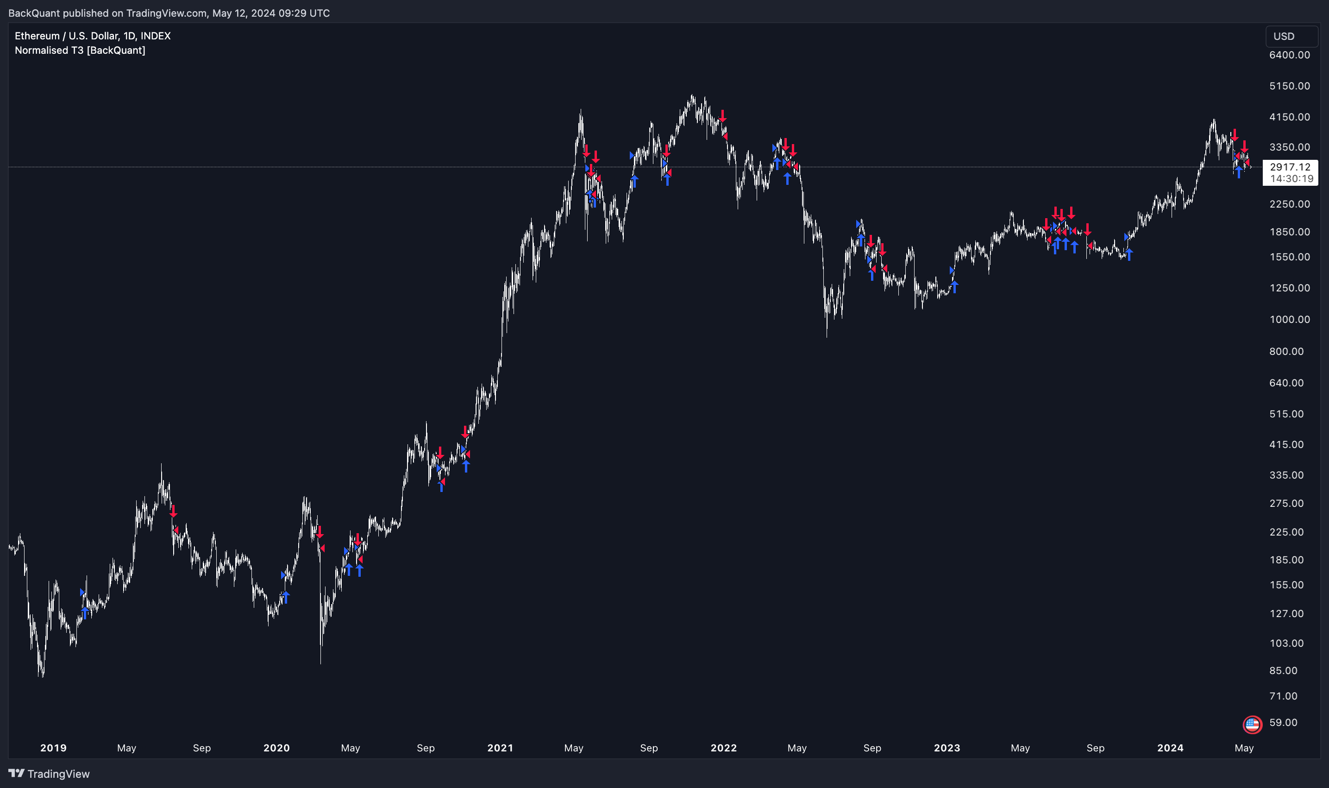This screenshot has height=788, width=1329.
Task: Click the blue buy arrow near the 2023 label
Action: pos(955,287)
